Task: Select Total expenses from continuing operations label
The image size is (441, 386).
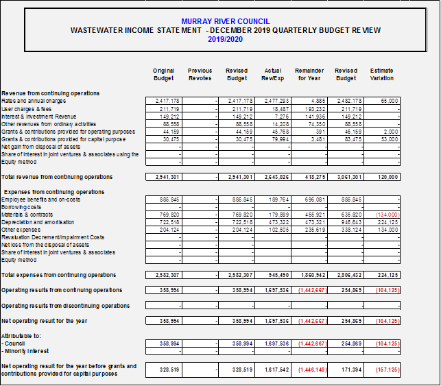Action: click(58, 275)
